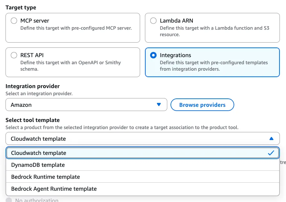Select the No authorization radio option
This screenshot has width=286, height=202.
tap(9, 200)
